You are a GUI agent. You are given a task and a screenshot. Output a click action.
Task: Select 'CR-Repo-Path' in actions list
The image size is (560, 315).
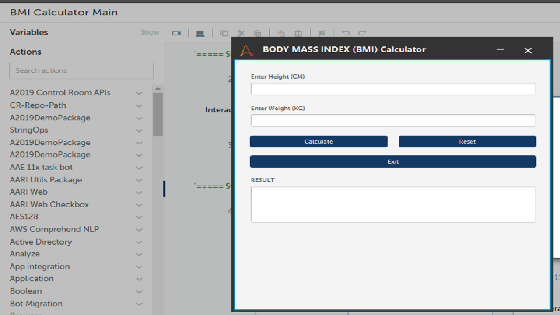[x=38, y=105]
